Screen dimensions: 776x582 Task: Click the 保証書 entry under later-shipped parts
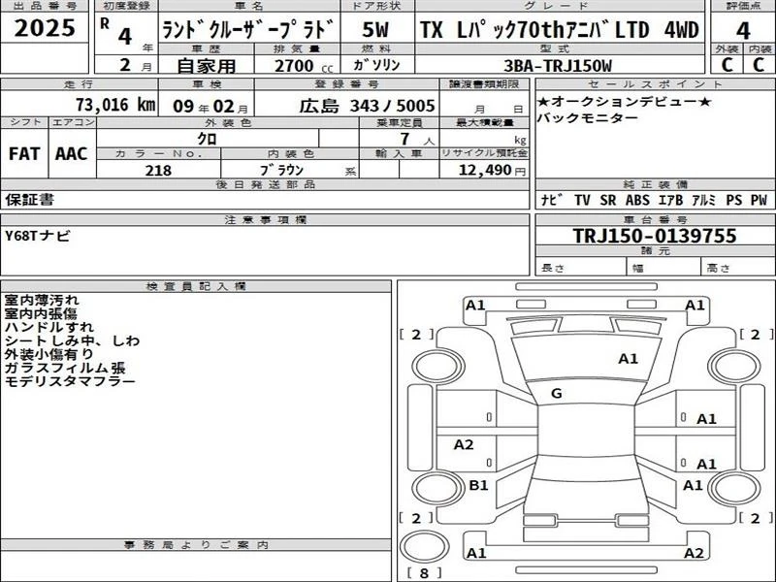coord(30,200)
